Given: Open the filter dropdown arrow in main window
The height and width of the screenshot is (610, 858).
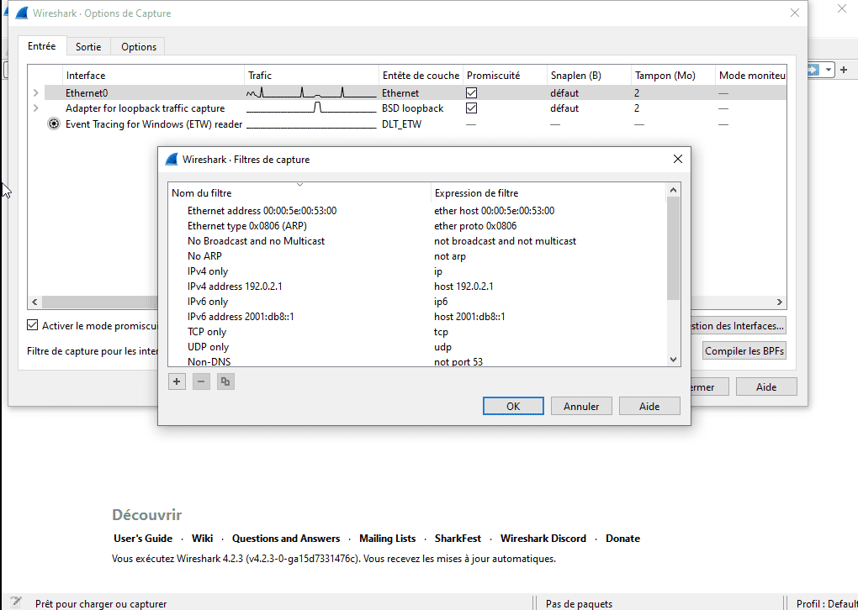Looking at the screenshot, I should [x=829, y=70].
